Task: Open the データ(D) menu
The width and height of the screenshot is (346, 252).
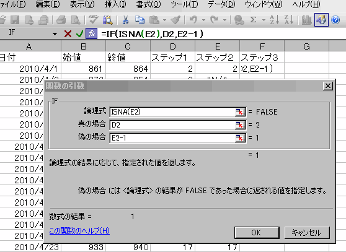Action: click(221, 4)
